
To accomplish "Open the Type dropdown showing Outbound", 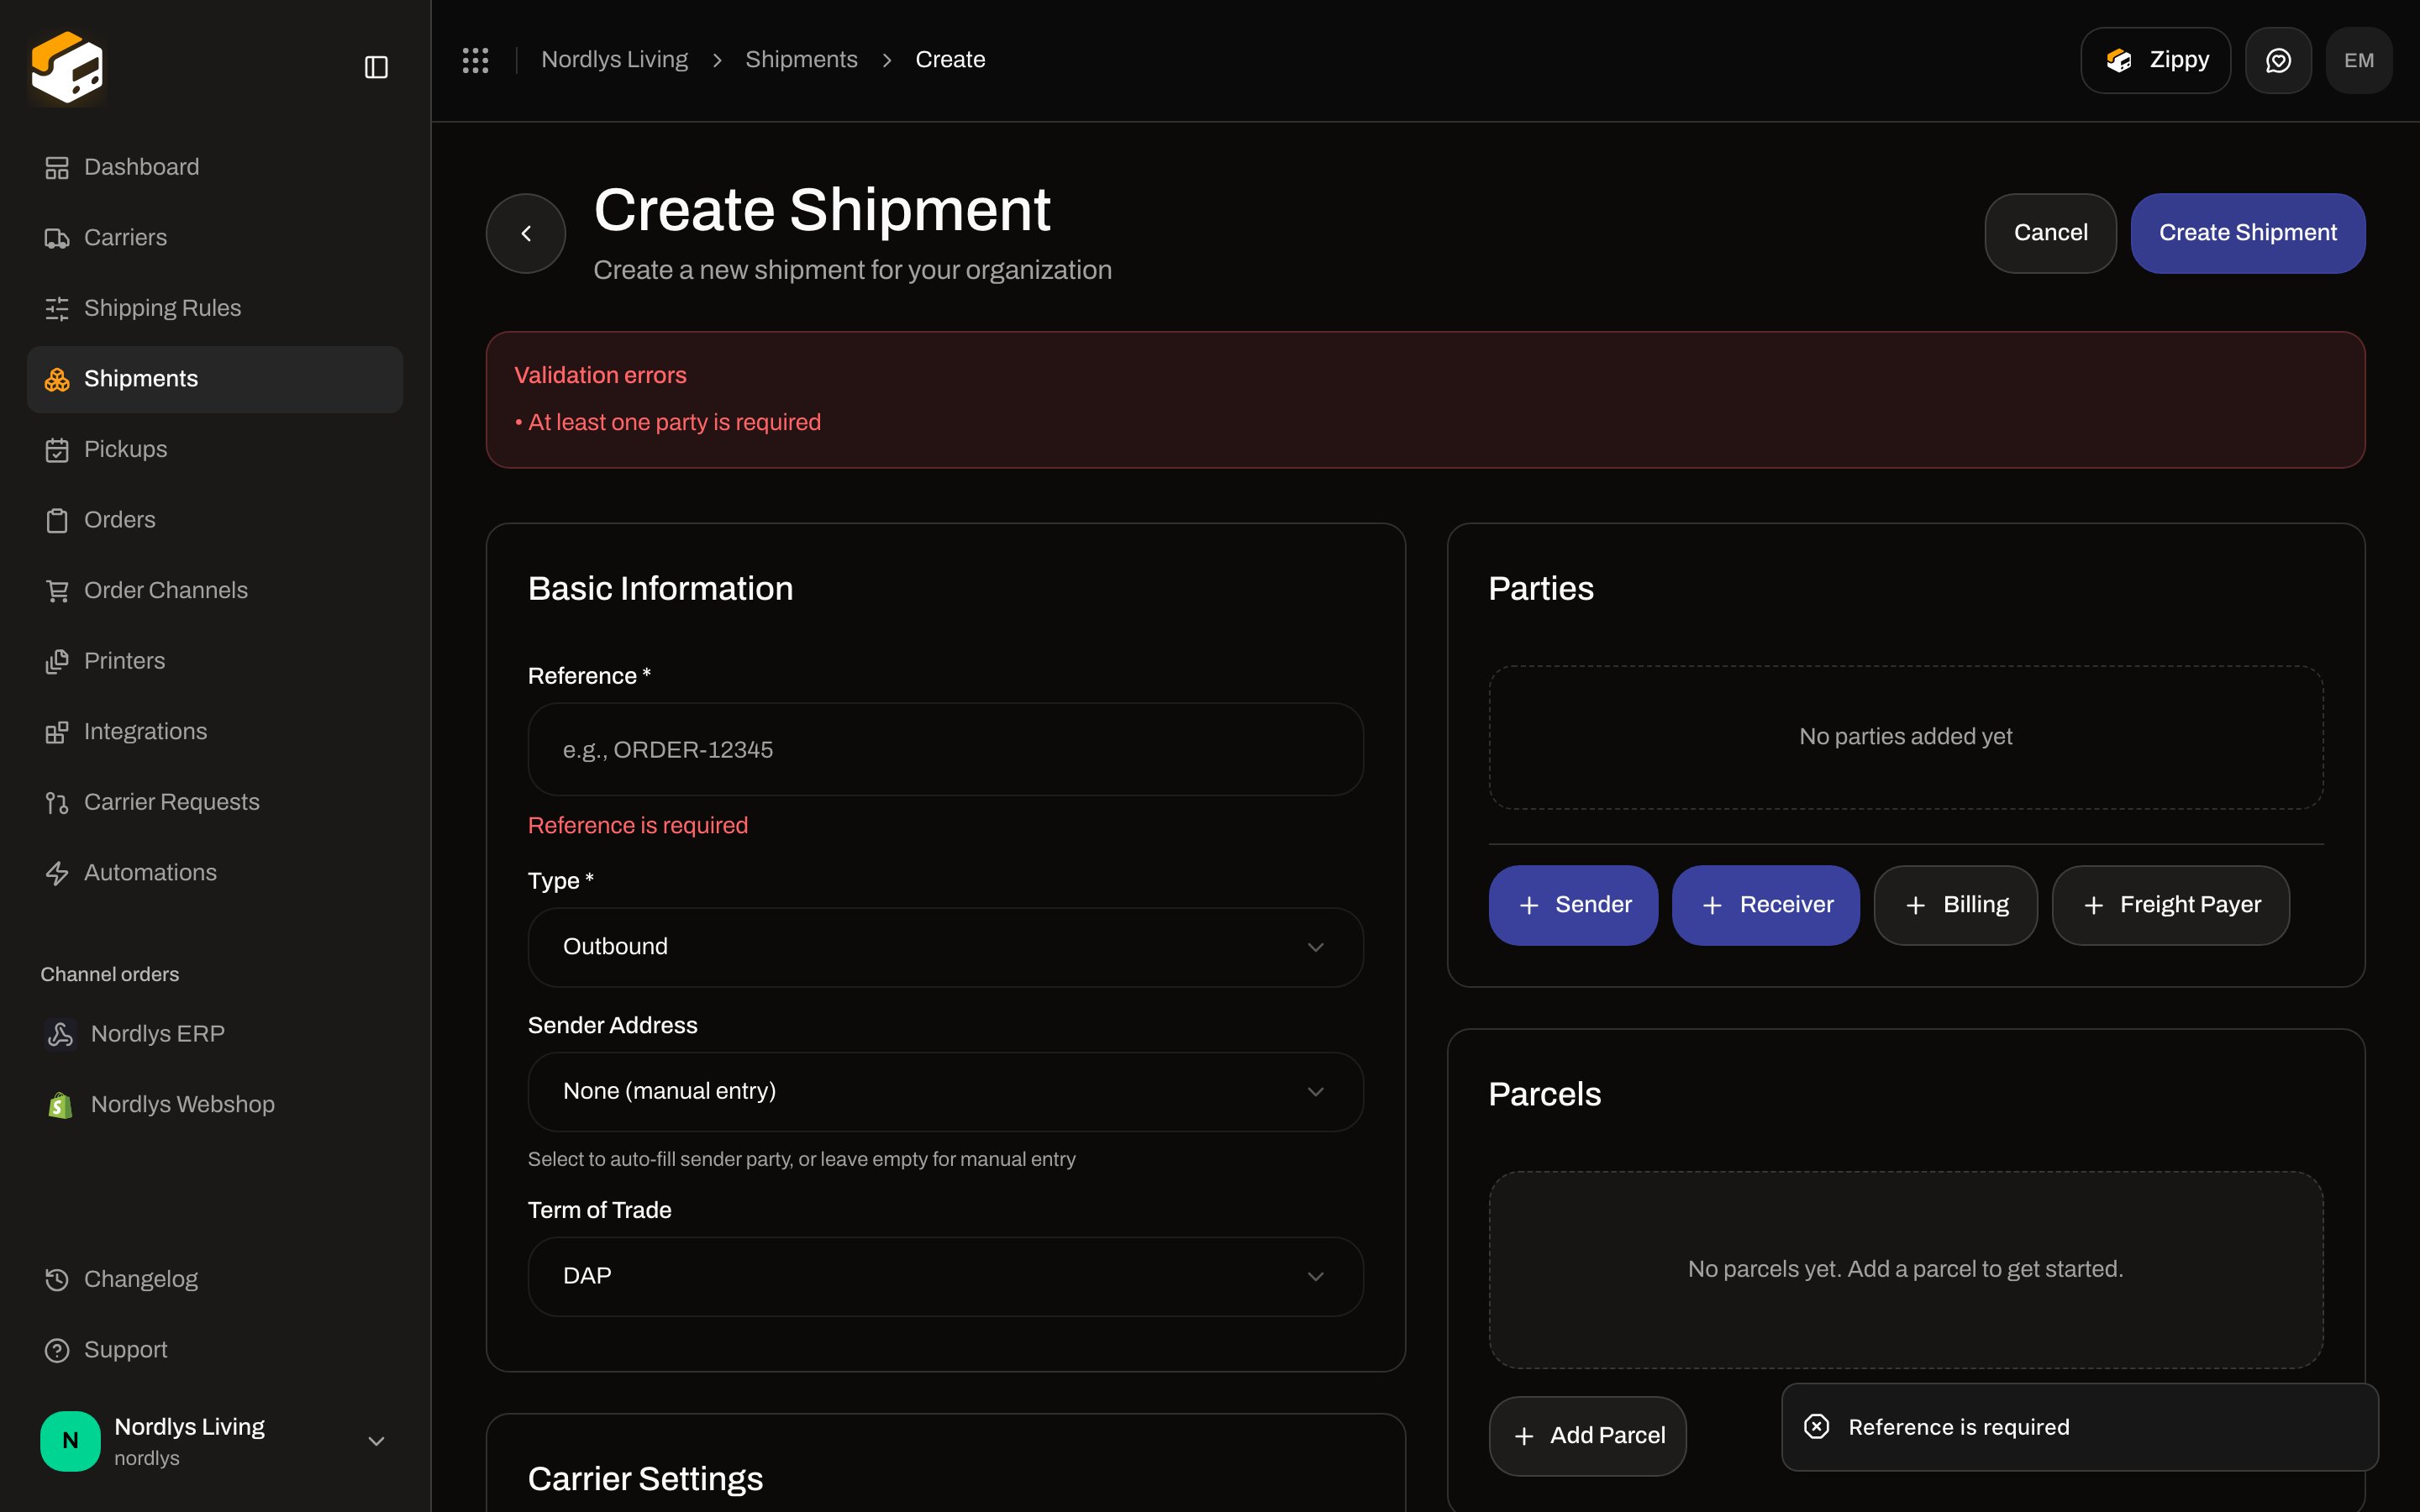I will [x=945, y=947].
